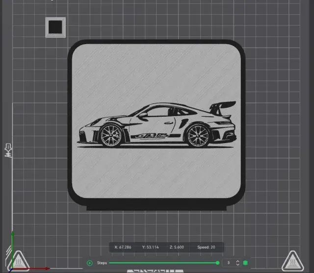Select the small square prime tower object
This screenshot has width=314, height=273.
(x=55, y=27)
